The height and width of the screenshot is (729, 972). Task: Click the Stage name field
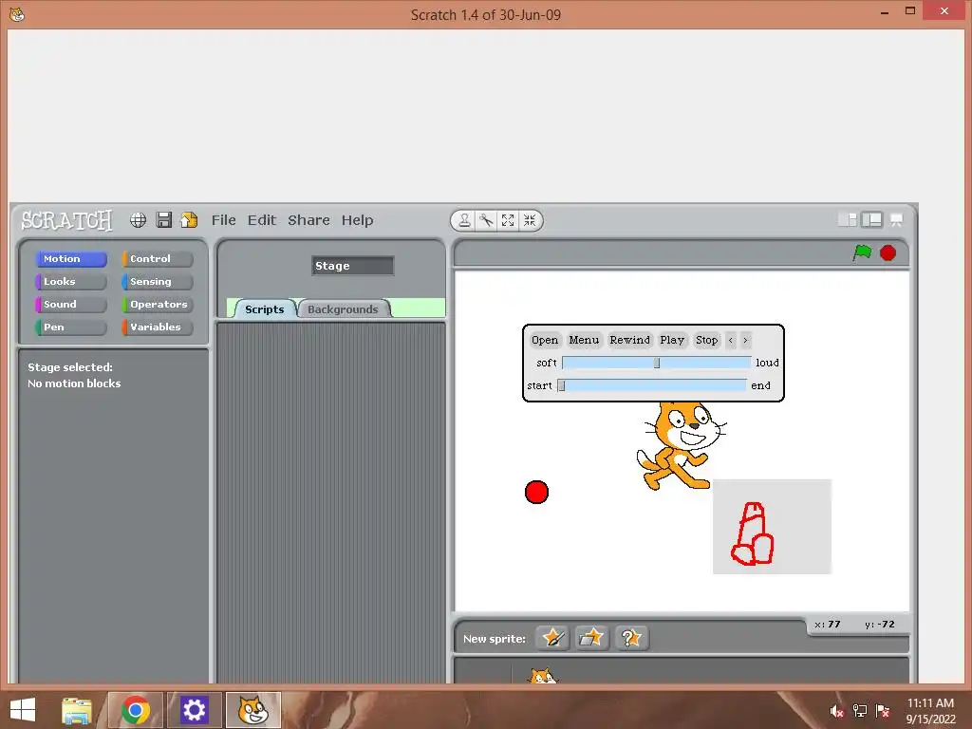[x=353, y=266]
